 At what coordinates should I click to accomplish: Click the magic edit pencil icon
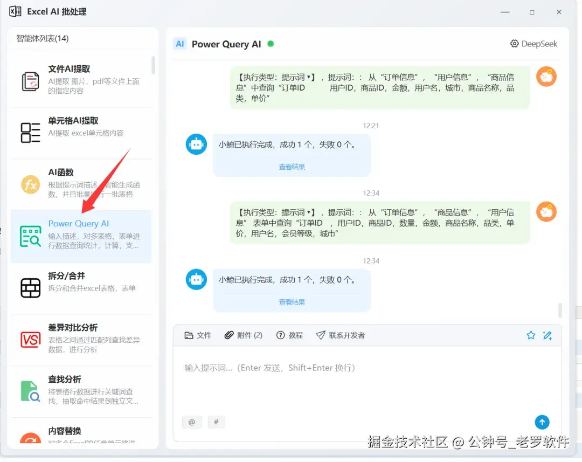point(548,335)
